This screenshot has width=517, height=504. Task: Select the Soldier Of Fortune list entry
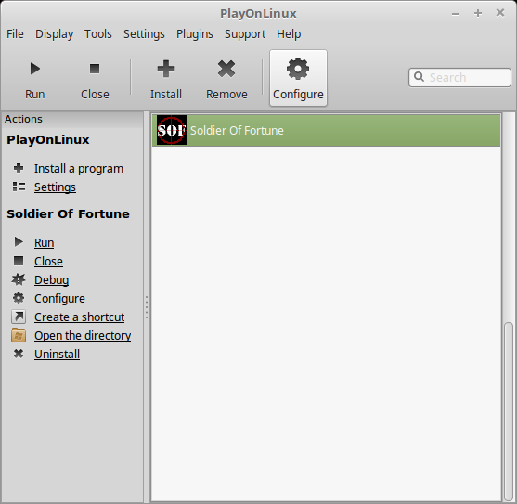[x=326, y=130]
